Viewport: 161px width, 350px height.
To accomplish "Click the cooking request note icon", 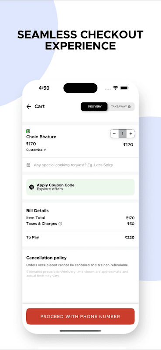I will point(28,165).
